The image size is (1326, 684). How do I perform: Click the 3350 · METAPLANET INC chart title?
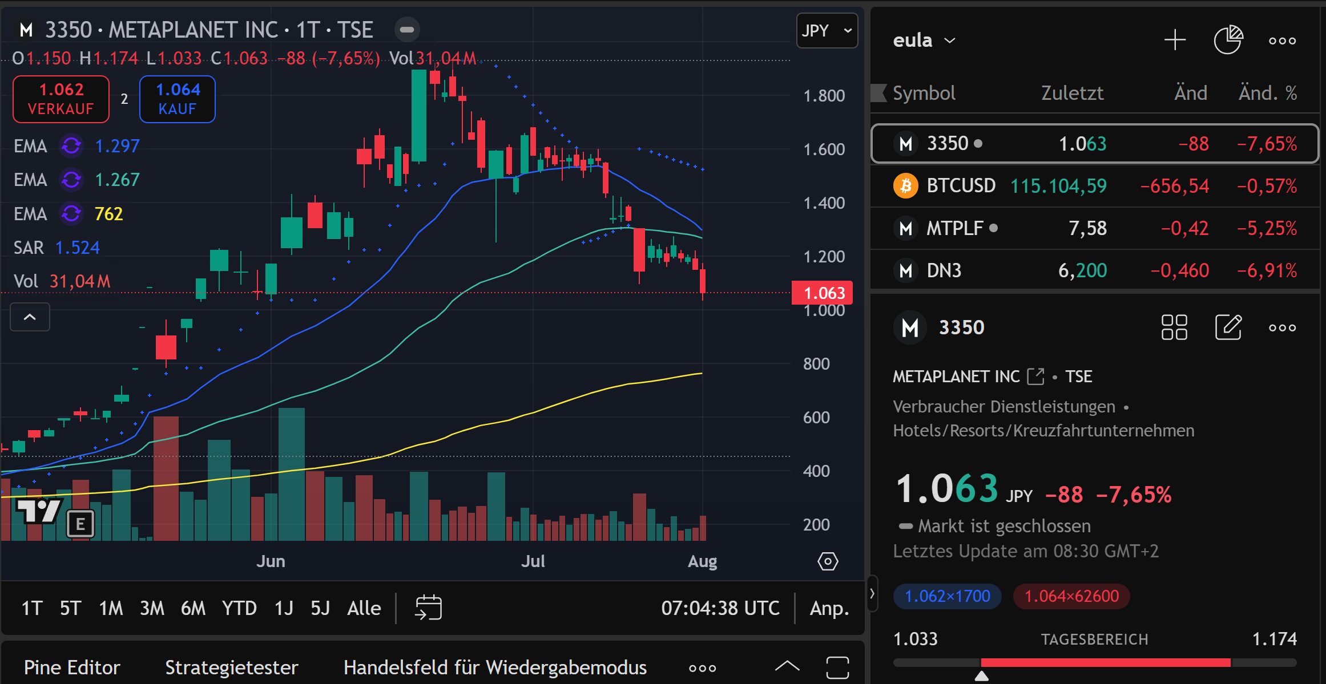(209, 30)
